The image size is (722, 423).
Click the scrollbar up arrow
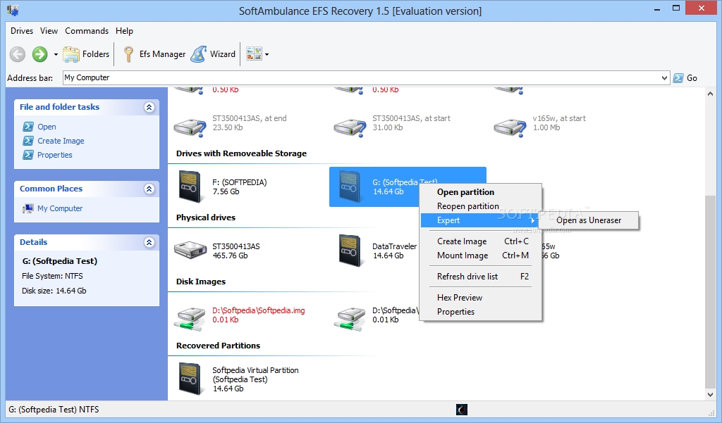pos(710,94)
